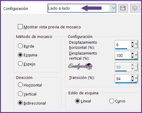Increase horizontal displacement with up arrow
This screenshot has height=113, width=142.
pos(132,43)
